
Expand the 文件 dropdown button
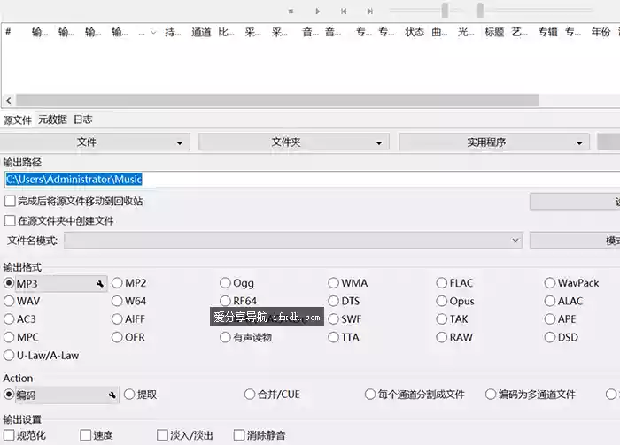(96, 142)
